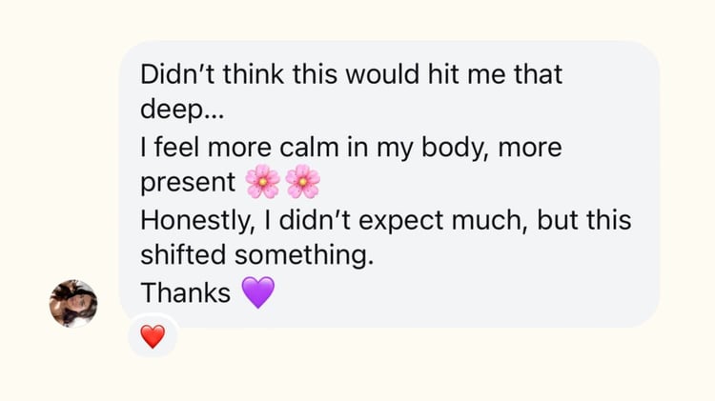Select the word "present" before the blossoms

[188, 182]
